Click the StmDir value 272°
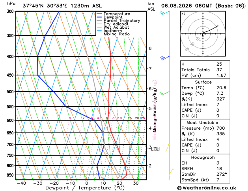Viewport: 248px width, 191px height. coord(222,174)
